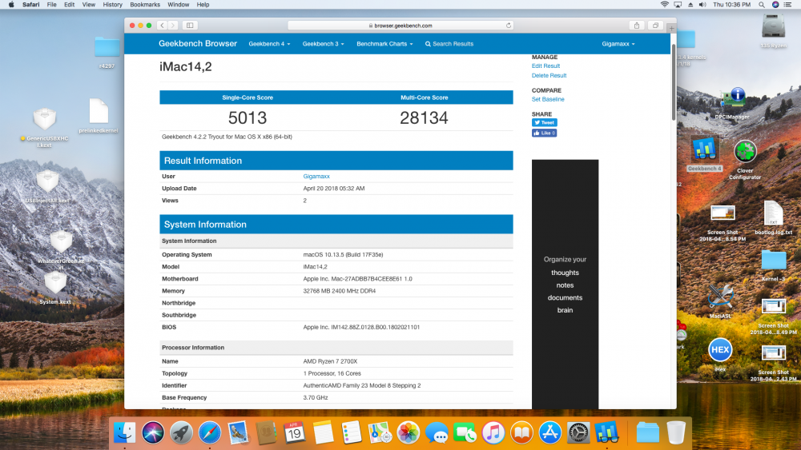Open the Benchmark Charts dropdown
Viewport: 801px width, 450px height.
(x=384, y=44)
